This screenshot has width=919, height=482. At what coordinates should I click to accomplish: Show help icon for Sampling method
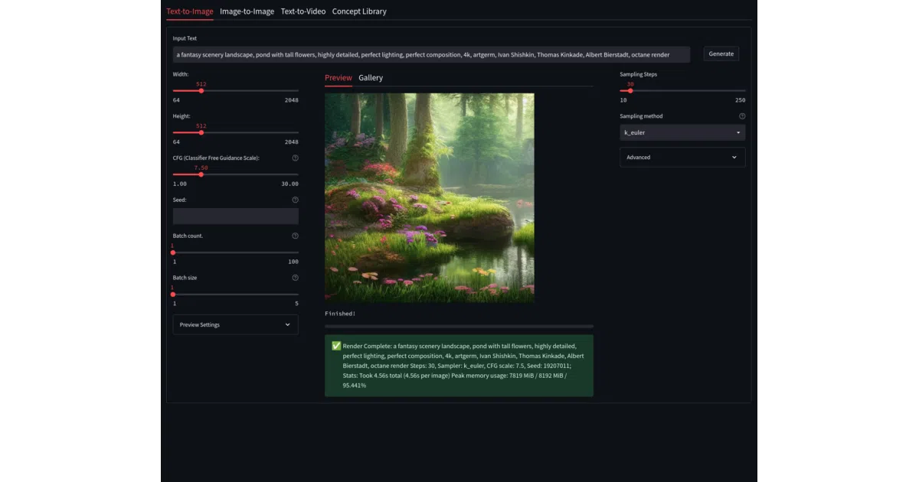(742, 116)
